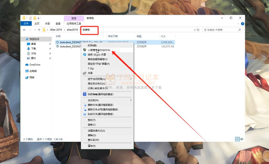Click the 文档 document icon in the sidebar
The height and width of the screenshot is (164, 269).
[29, 53]
